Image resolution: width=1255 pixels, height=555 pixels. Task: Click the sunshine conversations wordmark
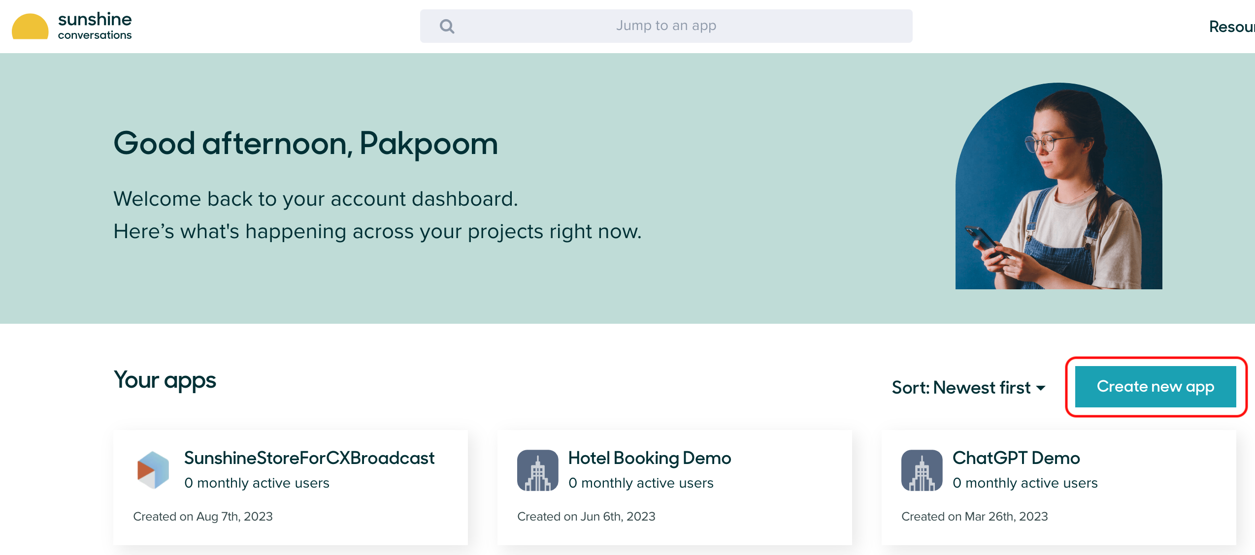(x=95, y=26)
